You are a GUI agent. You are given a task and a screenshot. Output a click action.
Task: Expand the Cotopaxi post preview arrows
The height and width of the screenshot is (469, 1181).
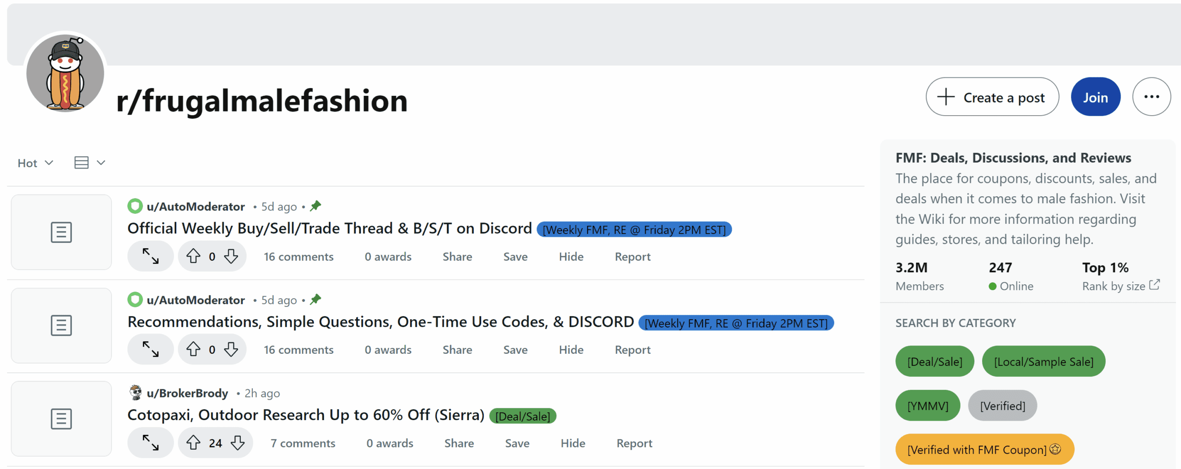(150, 443)
